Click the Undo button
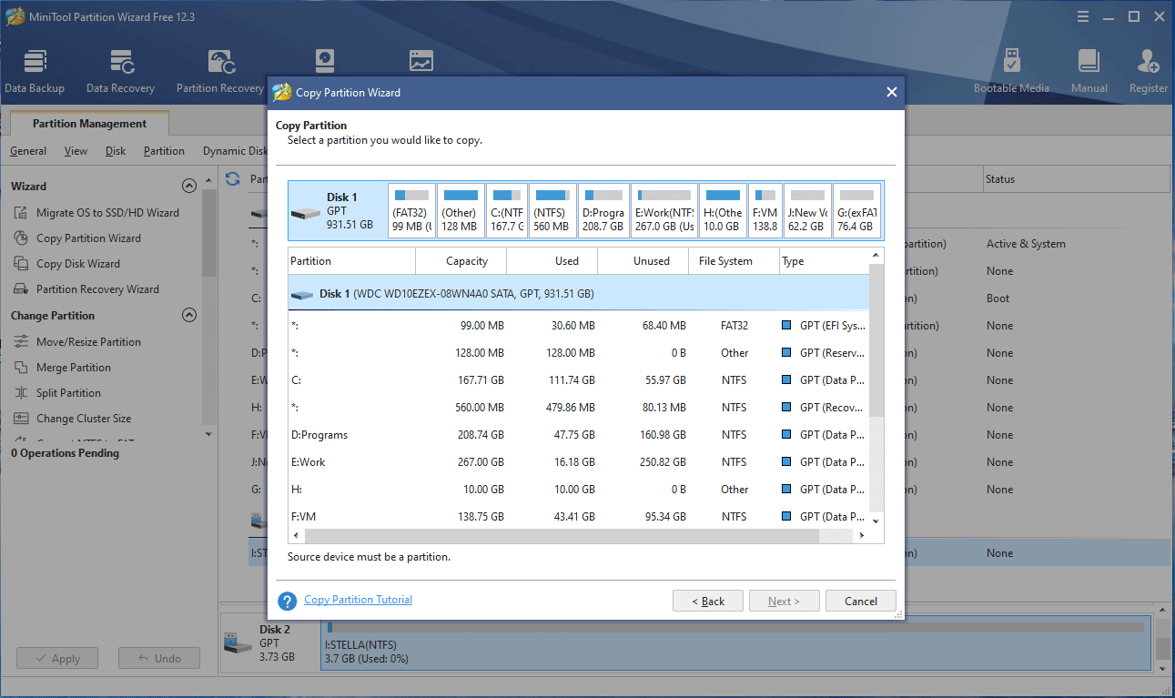 point(159,658)
